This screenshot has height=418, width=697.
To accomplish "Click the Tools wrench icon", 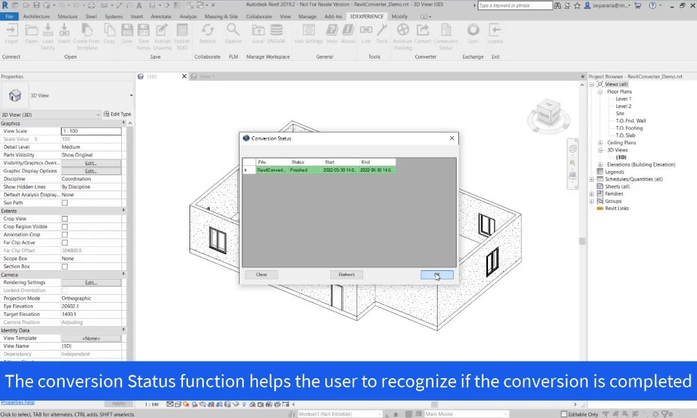I will tap(382, 34).
